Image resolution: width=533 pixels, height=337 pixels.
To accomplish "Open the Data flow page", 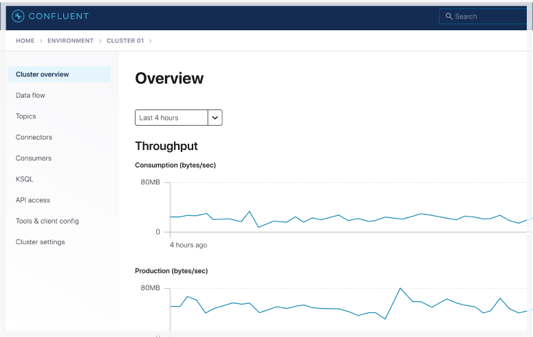I will click(x=30, y=96).
